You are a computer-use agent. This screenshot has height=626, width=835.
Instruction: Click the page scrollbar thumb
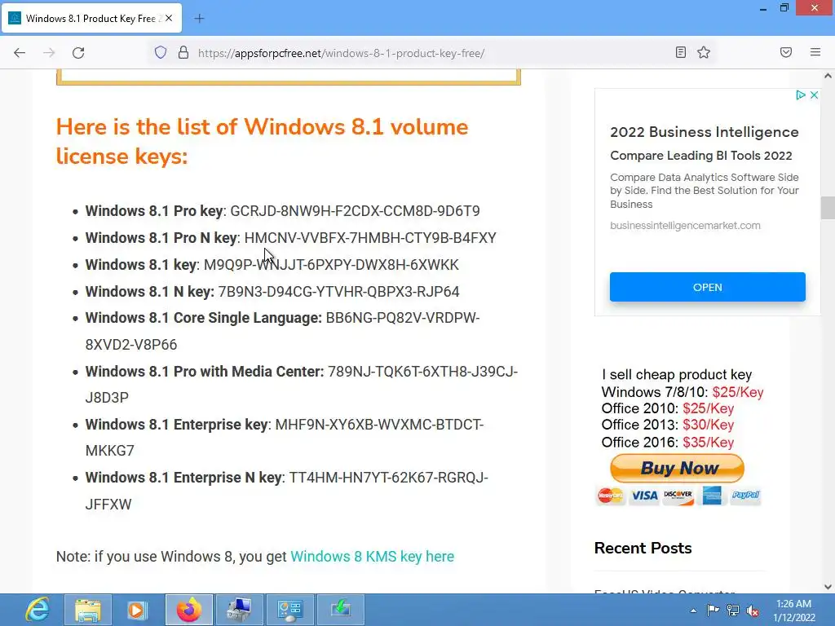pos(828,208)
